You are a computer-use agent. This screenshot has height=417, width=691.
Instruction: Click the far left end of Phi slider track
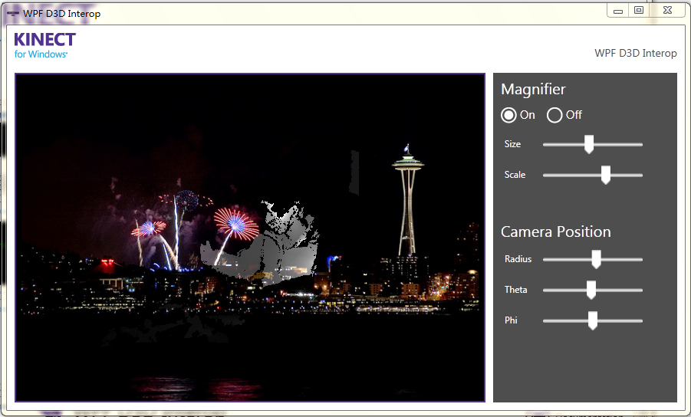click(545, 320)
